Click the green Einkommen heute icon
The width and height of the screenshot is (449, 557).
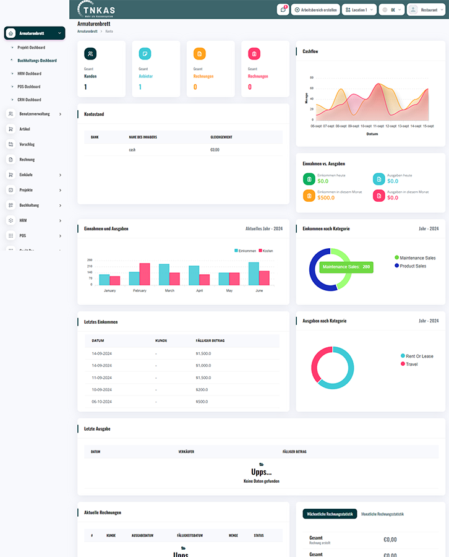click(x=309, y=179)
